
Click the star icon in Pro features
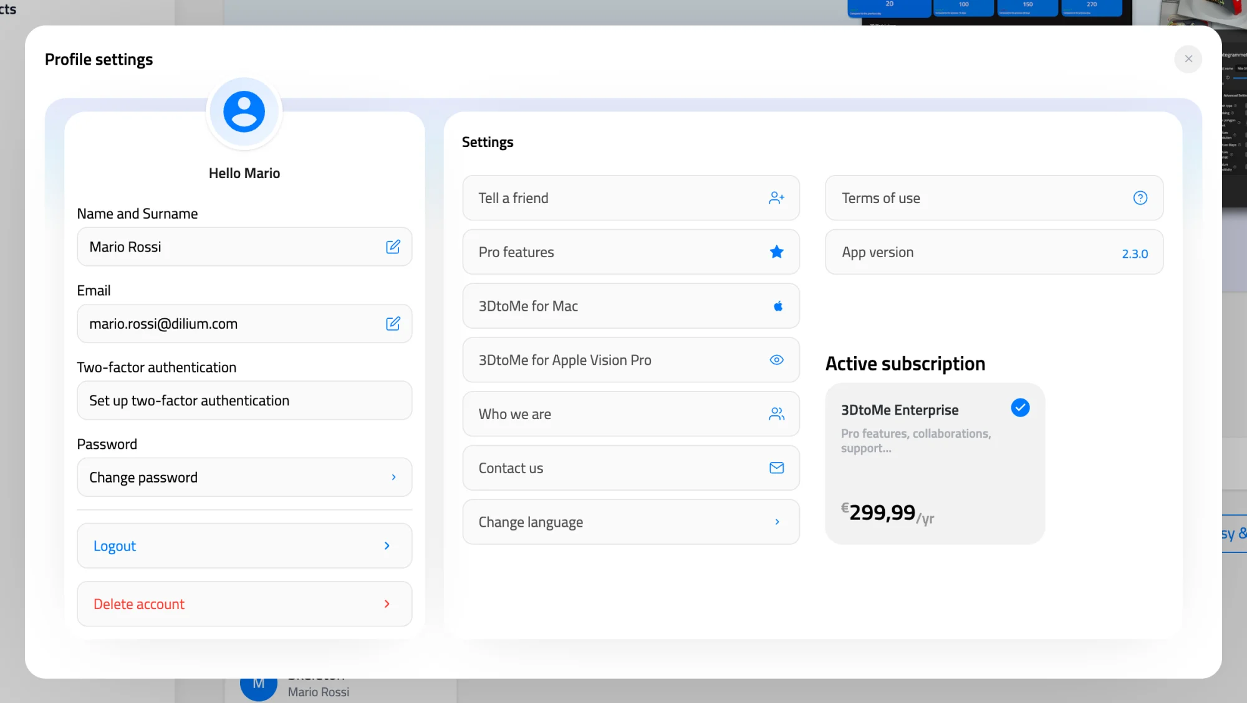tap(776, 252)
